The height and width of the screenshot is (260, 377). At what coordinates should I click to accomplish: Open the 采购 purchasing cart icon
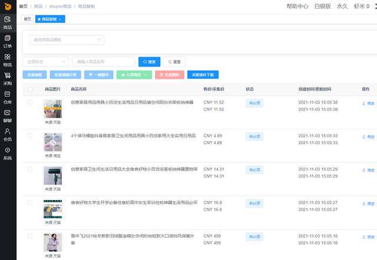coord(8,79)
